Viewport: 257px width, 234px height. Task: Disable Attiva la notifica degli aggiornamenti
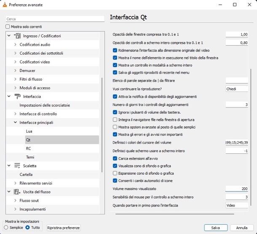click(x=115, y=97)
